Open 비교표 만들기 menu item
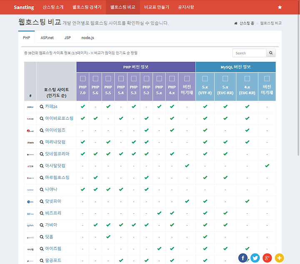The image size is (300, 264). pos(157,7)
